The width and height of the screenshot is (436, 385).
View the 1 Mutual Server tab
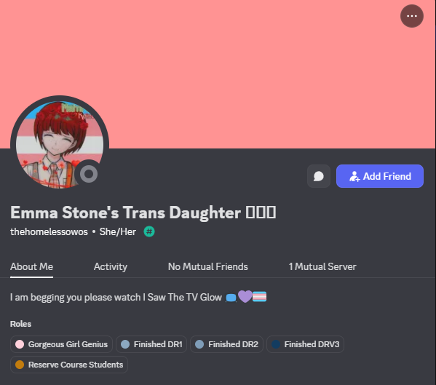coord(322,266)
